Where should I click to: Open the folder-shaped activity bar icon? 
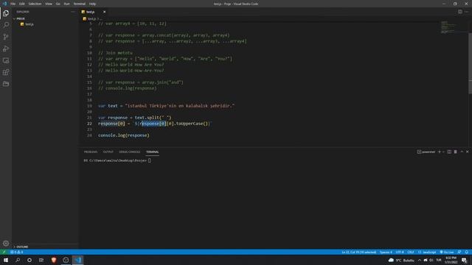(6, 84)
